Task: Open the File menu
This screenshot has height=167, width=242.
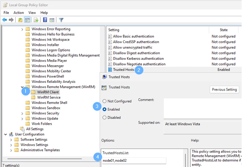Action: [6, 12]
